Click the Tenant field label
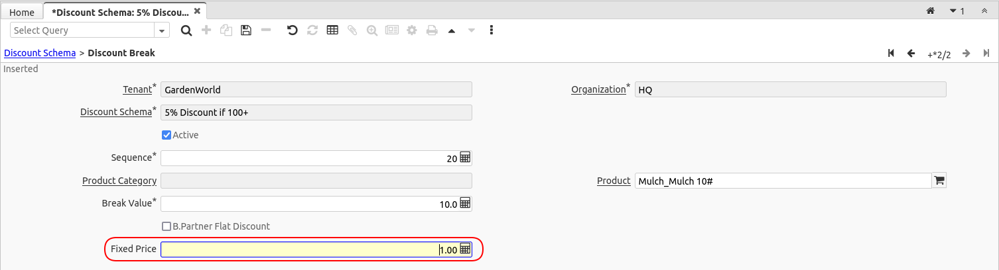This screenshot has width=999, height=270. [137, 89]
